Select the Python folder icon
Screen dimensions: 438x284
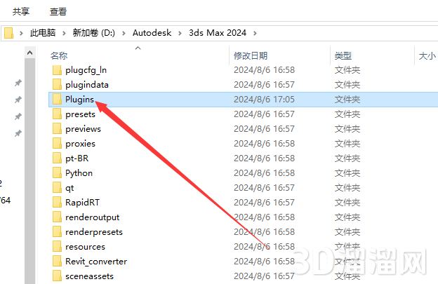[x=57, y=173]
